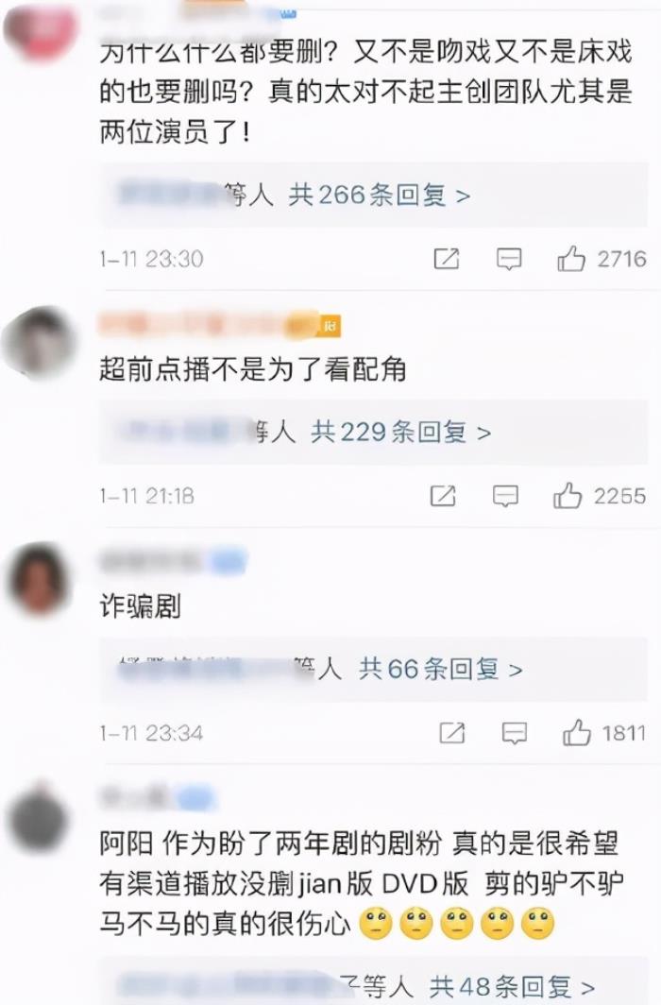Reply to the comment posted at 1-11 23:30

[x=509, y=260]
